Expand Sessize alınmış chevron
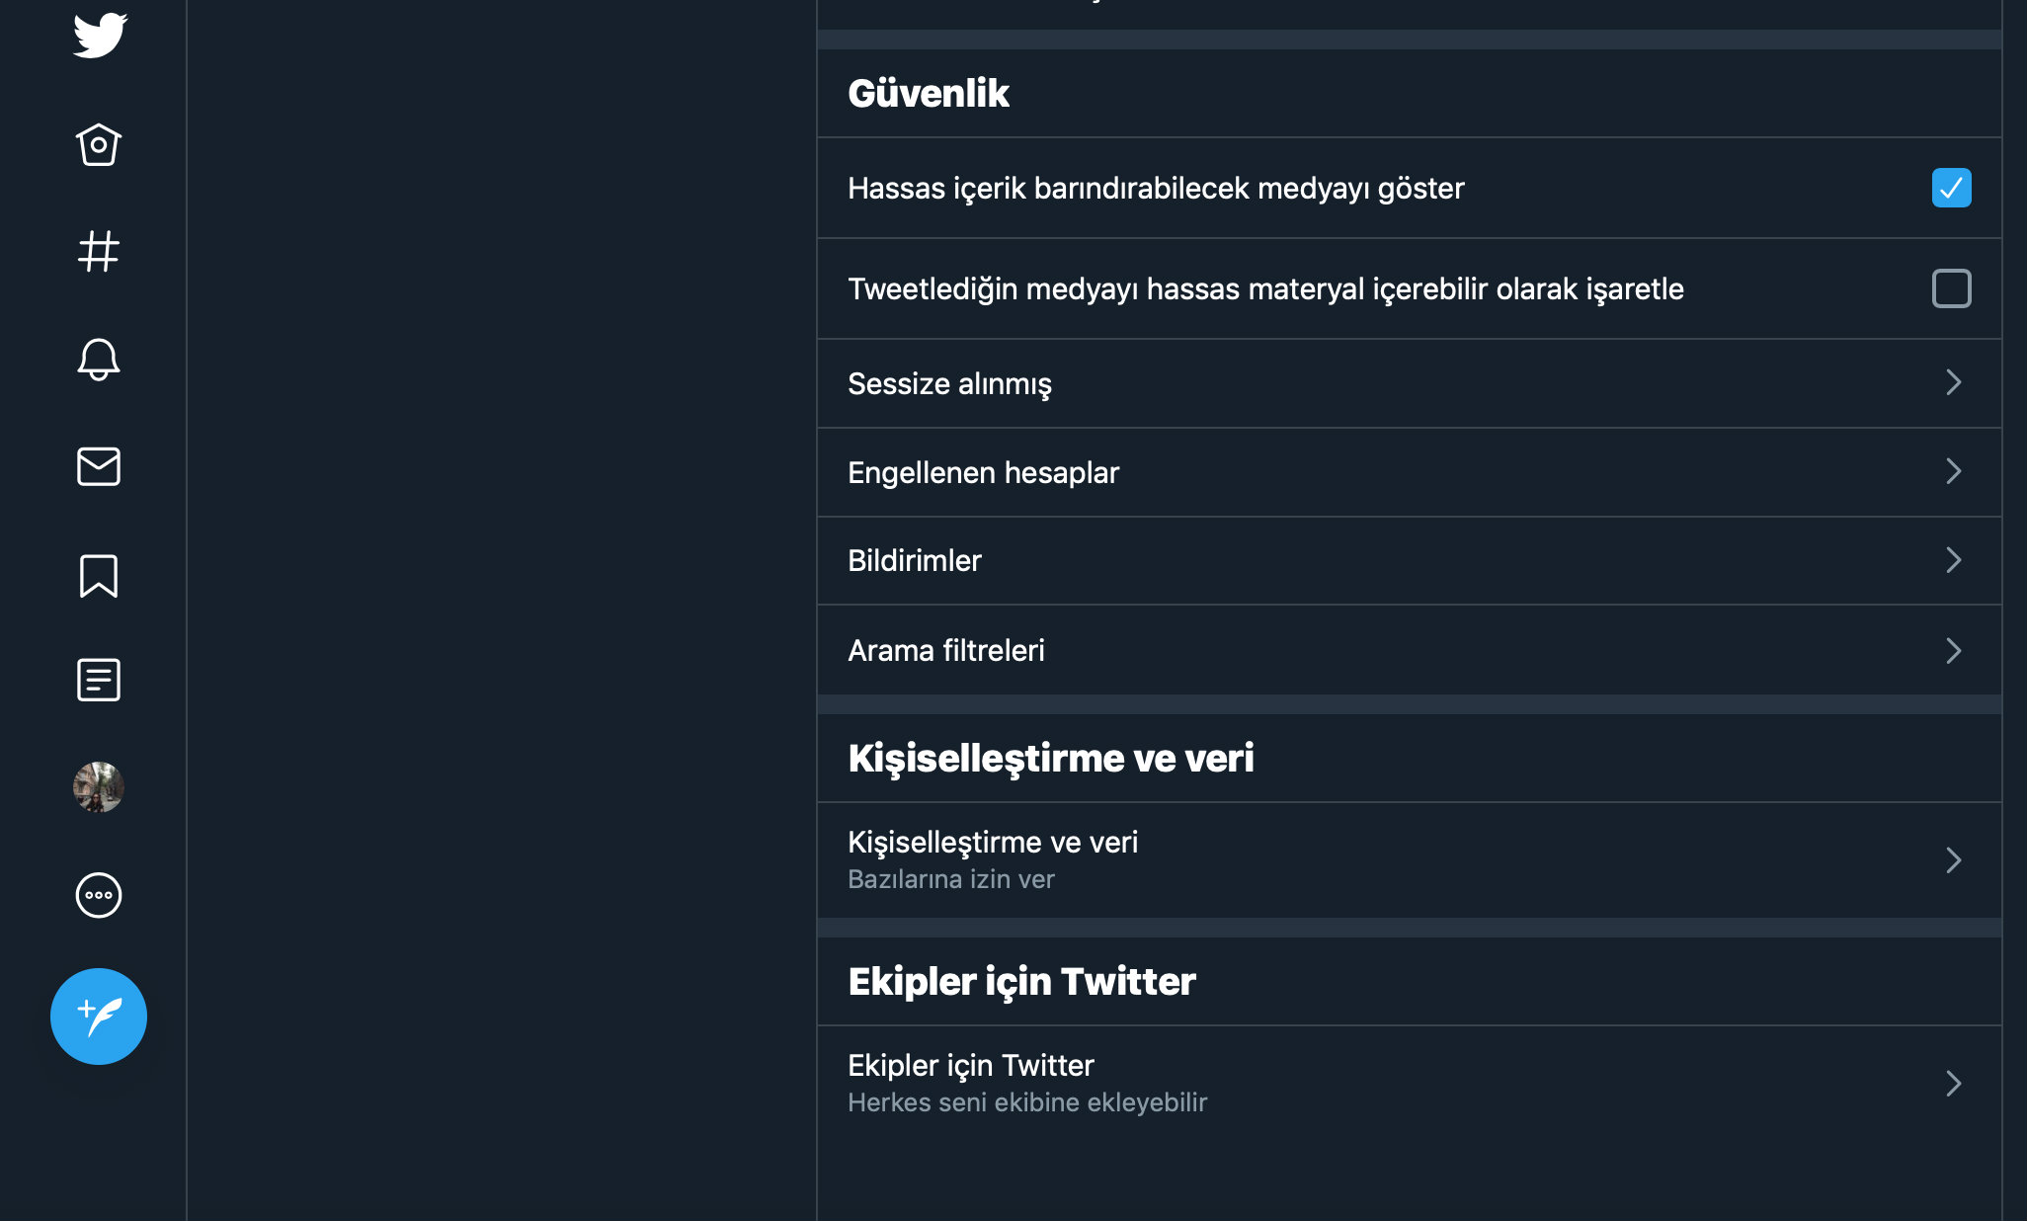 click(x=1953, y=382)
